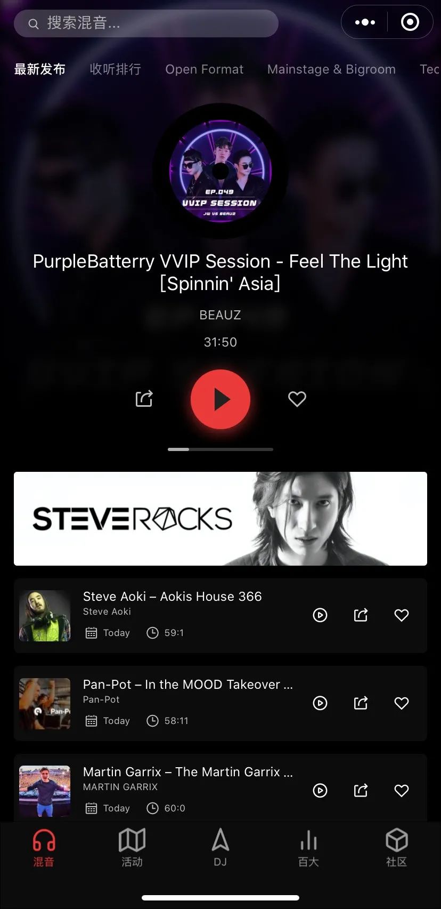
Task: Play the Pan-Pot MOOD Takeover mix
Action: (320, 703)
